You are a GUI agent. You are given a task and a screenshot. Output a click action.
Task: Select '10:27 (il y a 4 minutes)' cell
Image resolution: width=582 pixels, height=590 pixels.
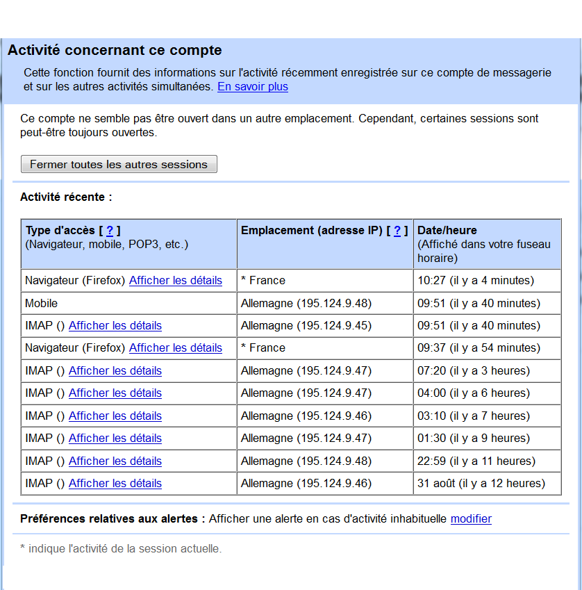tap(488, 280)
